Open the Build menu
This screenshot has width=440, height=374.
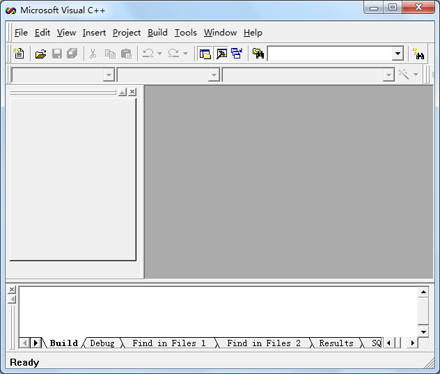click(157, 33)
